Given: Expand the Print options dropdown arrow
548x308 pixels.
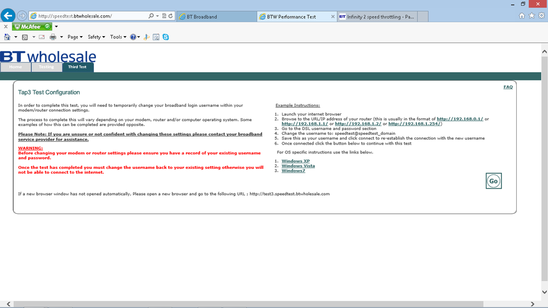Looking at the screenshot, I should 61,37.
